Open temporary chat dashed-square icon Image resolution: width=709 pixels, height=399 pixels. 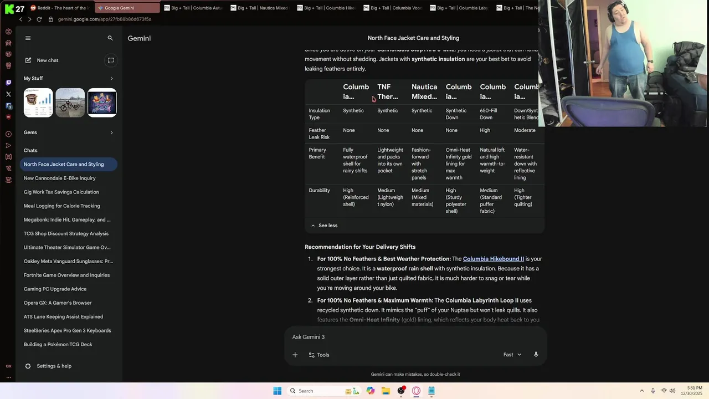(x=111, y=60)
